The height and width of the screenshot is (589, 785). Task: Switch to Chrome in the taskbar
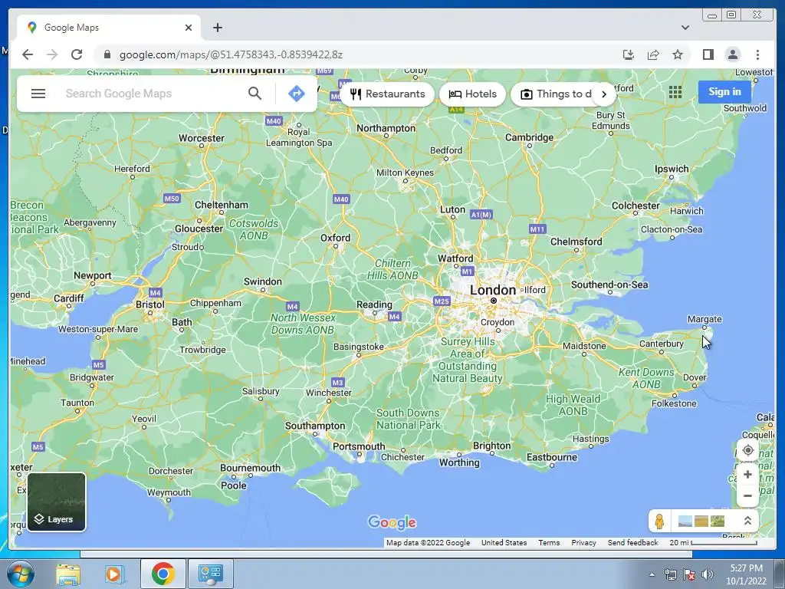[163, 574]
